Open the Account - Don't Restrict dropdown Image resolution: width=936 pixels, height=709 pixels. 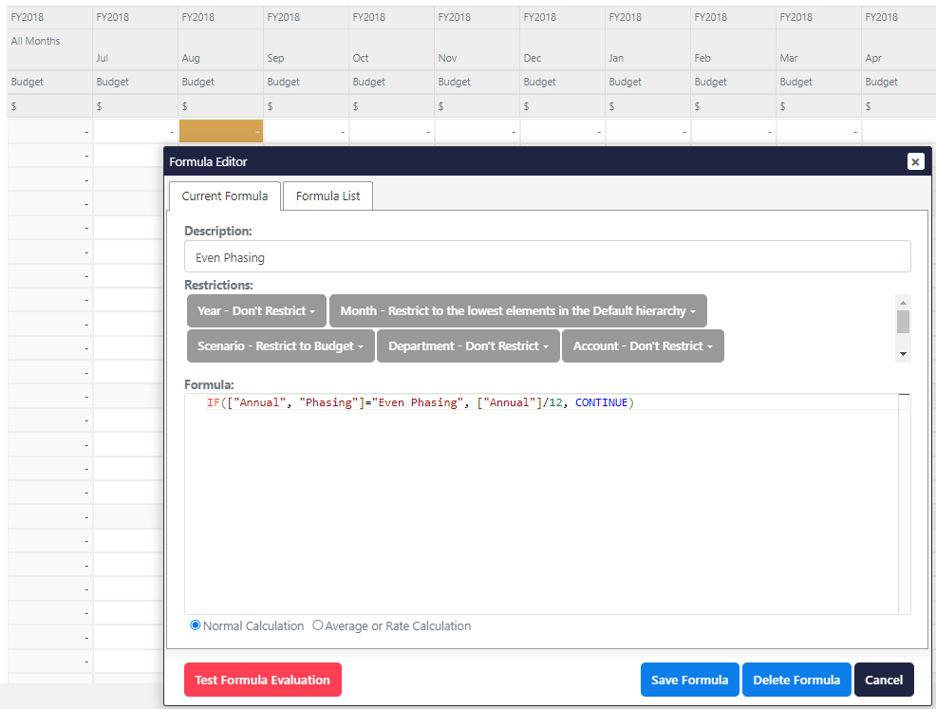(x=643, y=345)
